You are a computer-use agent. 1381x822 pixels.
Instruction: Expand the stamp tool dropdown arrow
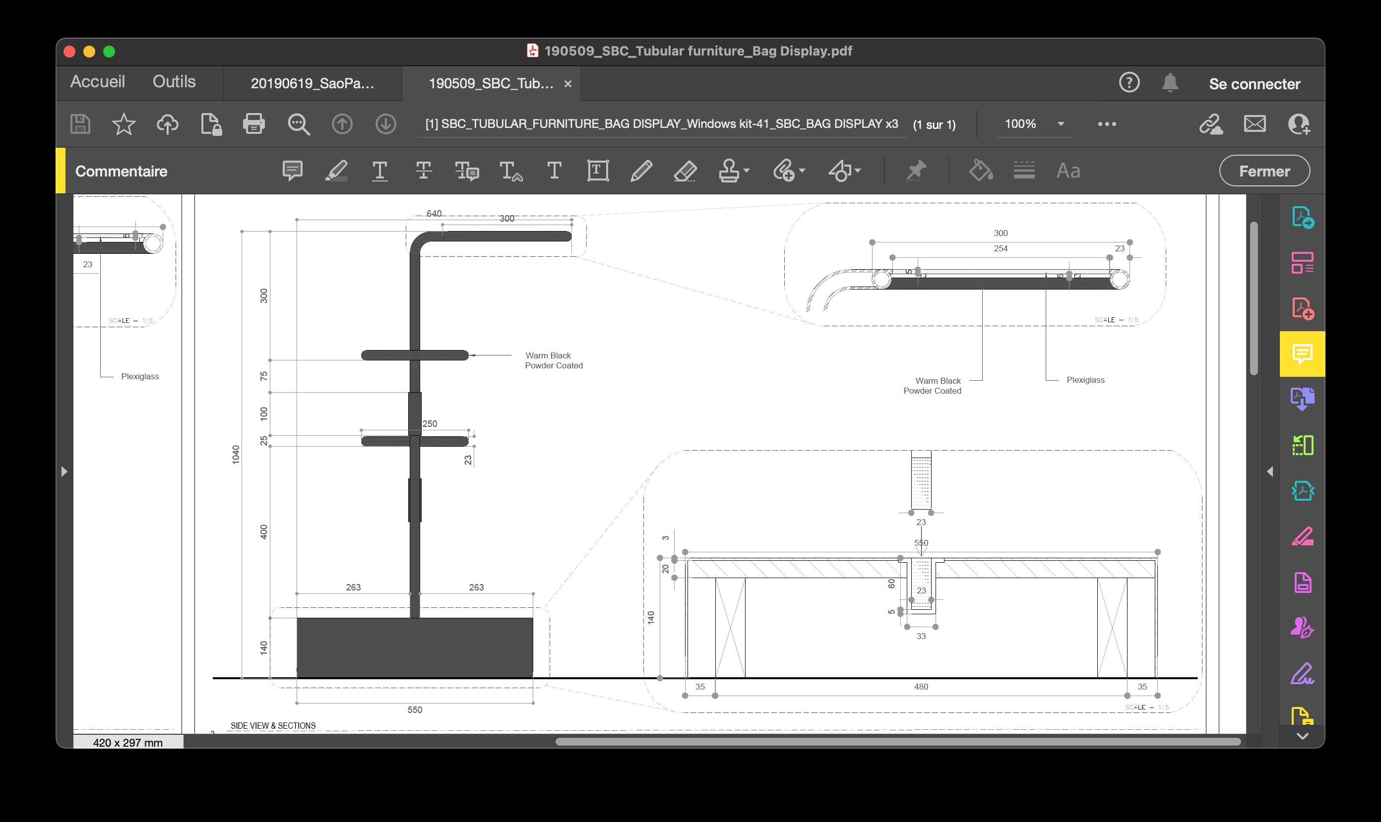(x=747, y=171)
